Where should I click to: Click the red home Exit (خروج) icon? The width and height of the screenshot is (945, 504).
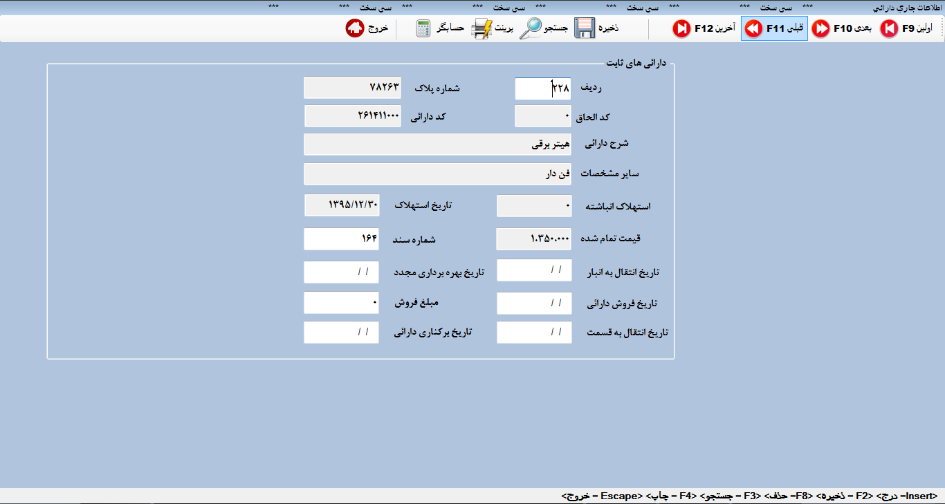pos(355,28)
